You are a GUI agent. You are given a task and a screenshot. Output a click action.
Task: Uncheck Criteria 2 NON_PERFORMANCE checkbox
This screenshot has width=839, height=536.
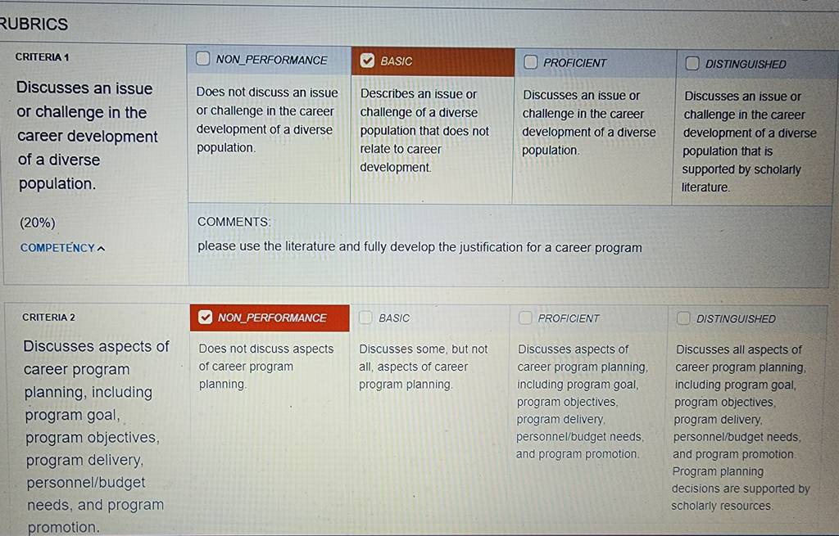[x=205, y=317]
